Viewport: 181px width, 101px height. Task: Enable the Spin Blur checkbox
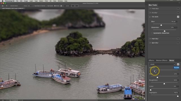pyautogui.click(x=178, y=43)
